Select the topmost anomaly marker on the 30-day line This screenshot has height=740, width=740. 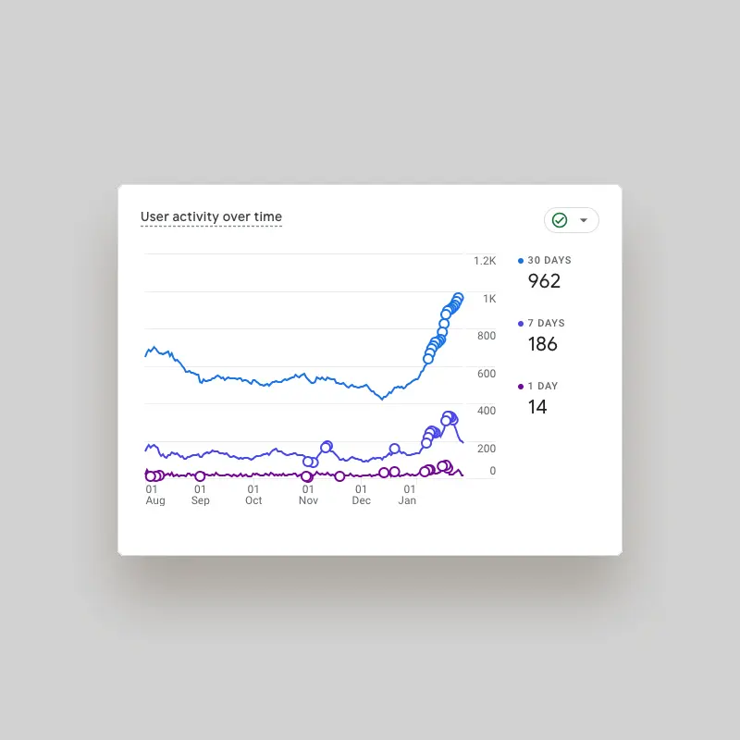point(458,299)
